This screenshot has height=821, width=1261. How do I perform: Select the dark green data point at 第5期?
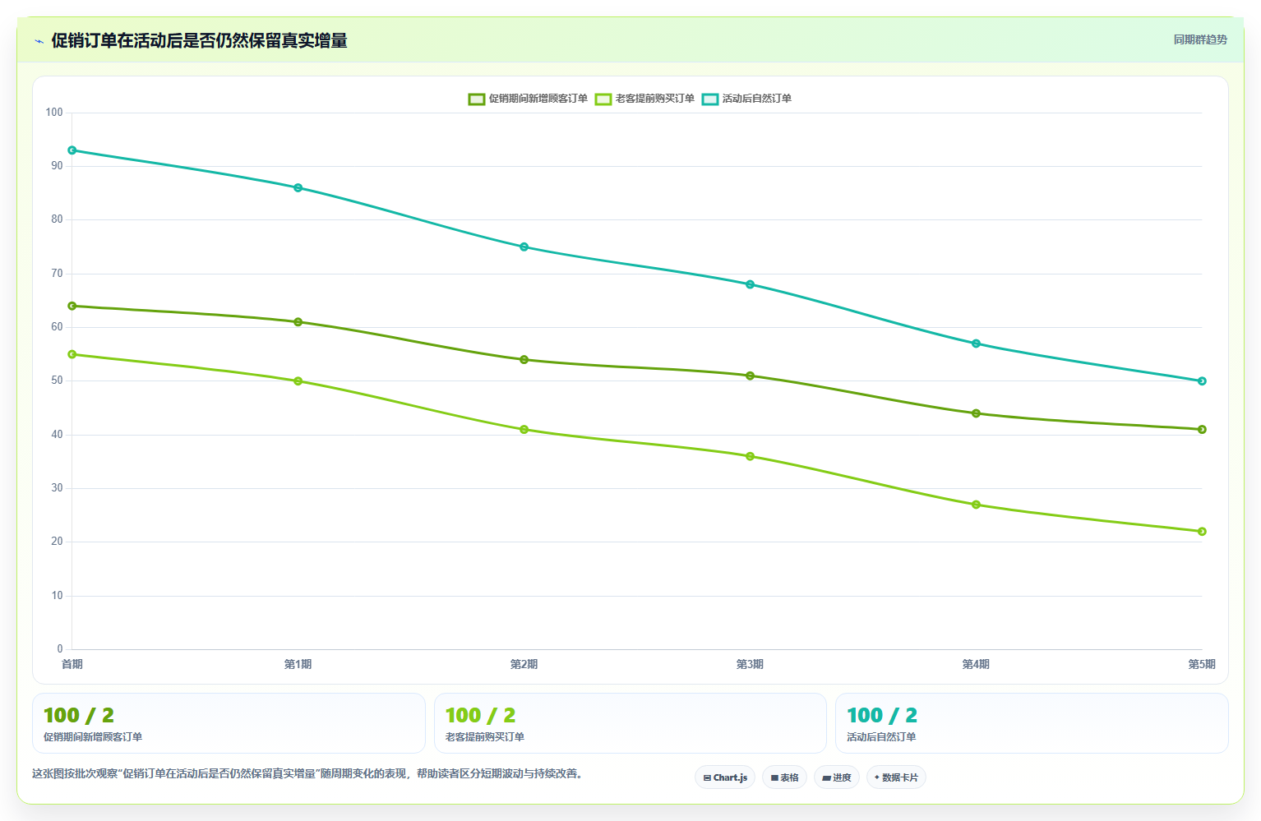[1202, 430]
